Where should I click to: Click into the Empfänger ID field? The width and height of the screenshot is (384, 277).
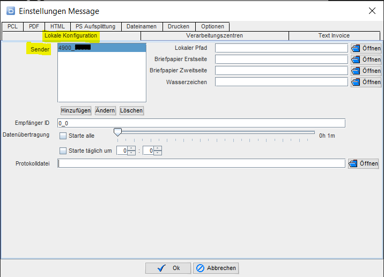point(201,123)
